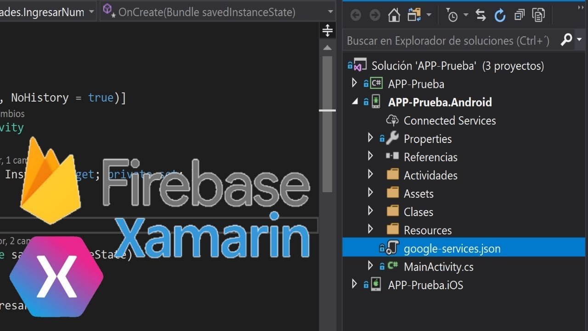Expand the Resources folder
Viewport: 588px width, 331px height.
click(x=371, y=229)
